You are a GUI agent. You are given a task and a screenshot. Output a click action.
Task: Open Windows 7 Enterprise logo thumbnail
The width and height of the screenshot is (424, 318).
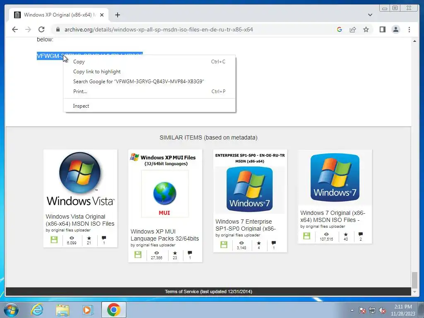250,189
